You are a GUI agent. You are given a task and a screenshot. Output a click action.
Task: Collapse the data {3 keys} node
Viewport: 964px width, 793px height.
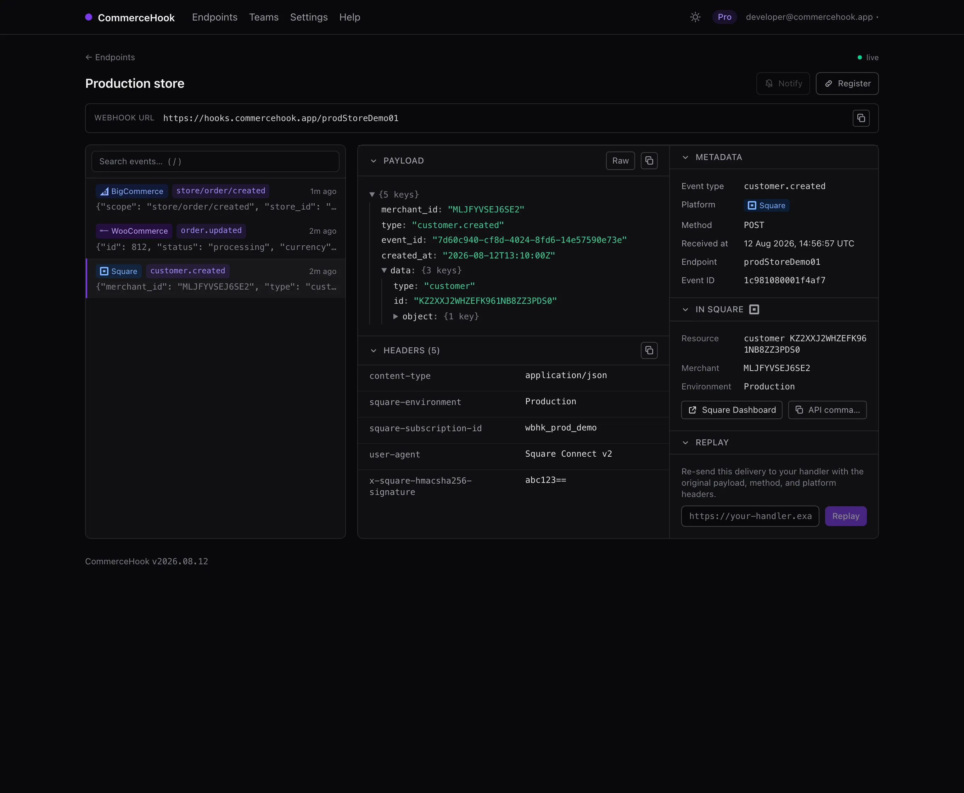pyautogui.click(x=384, y=270)
